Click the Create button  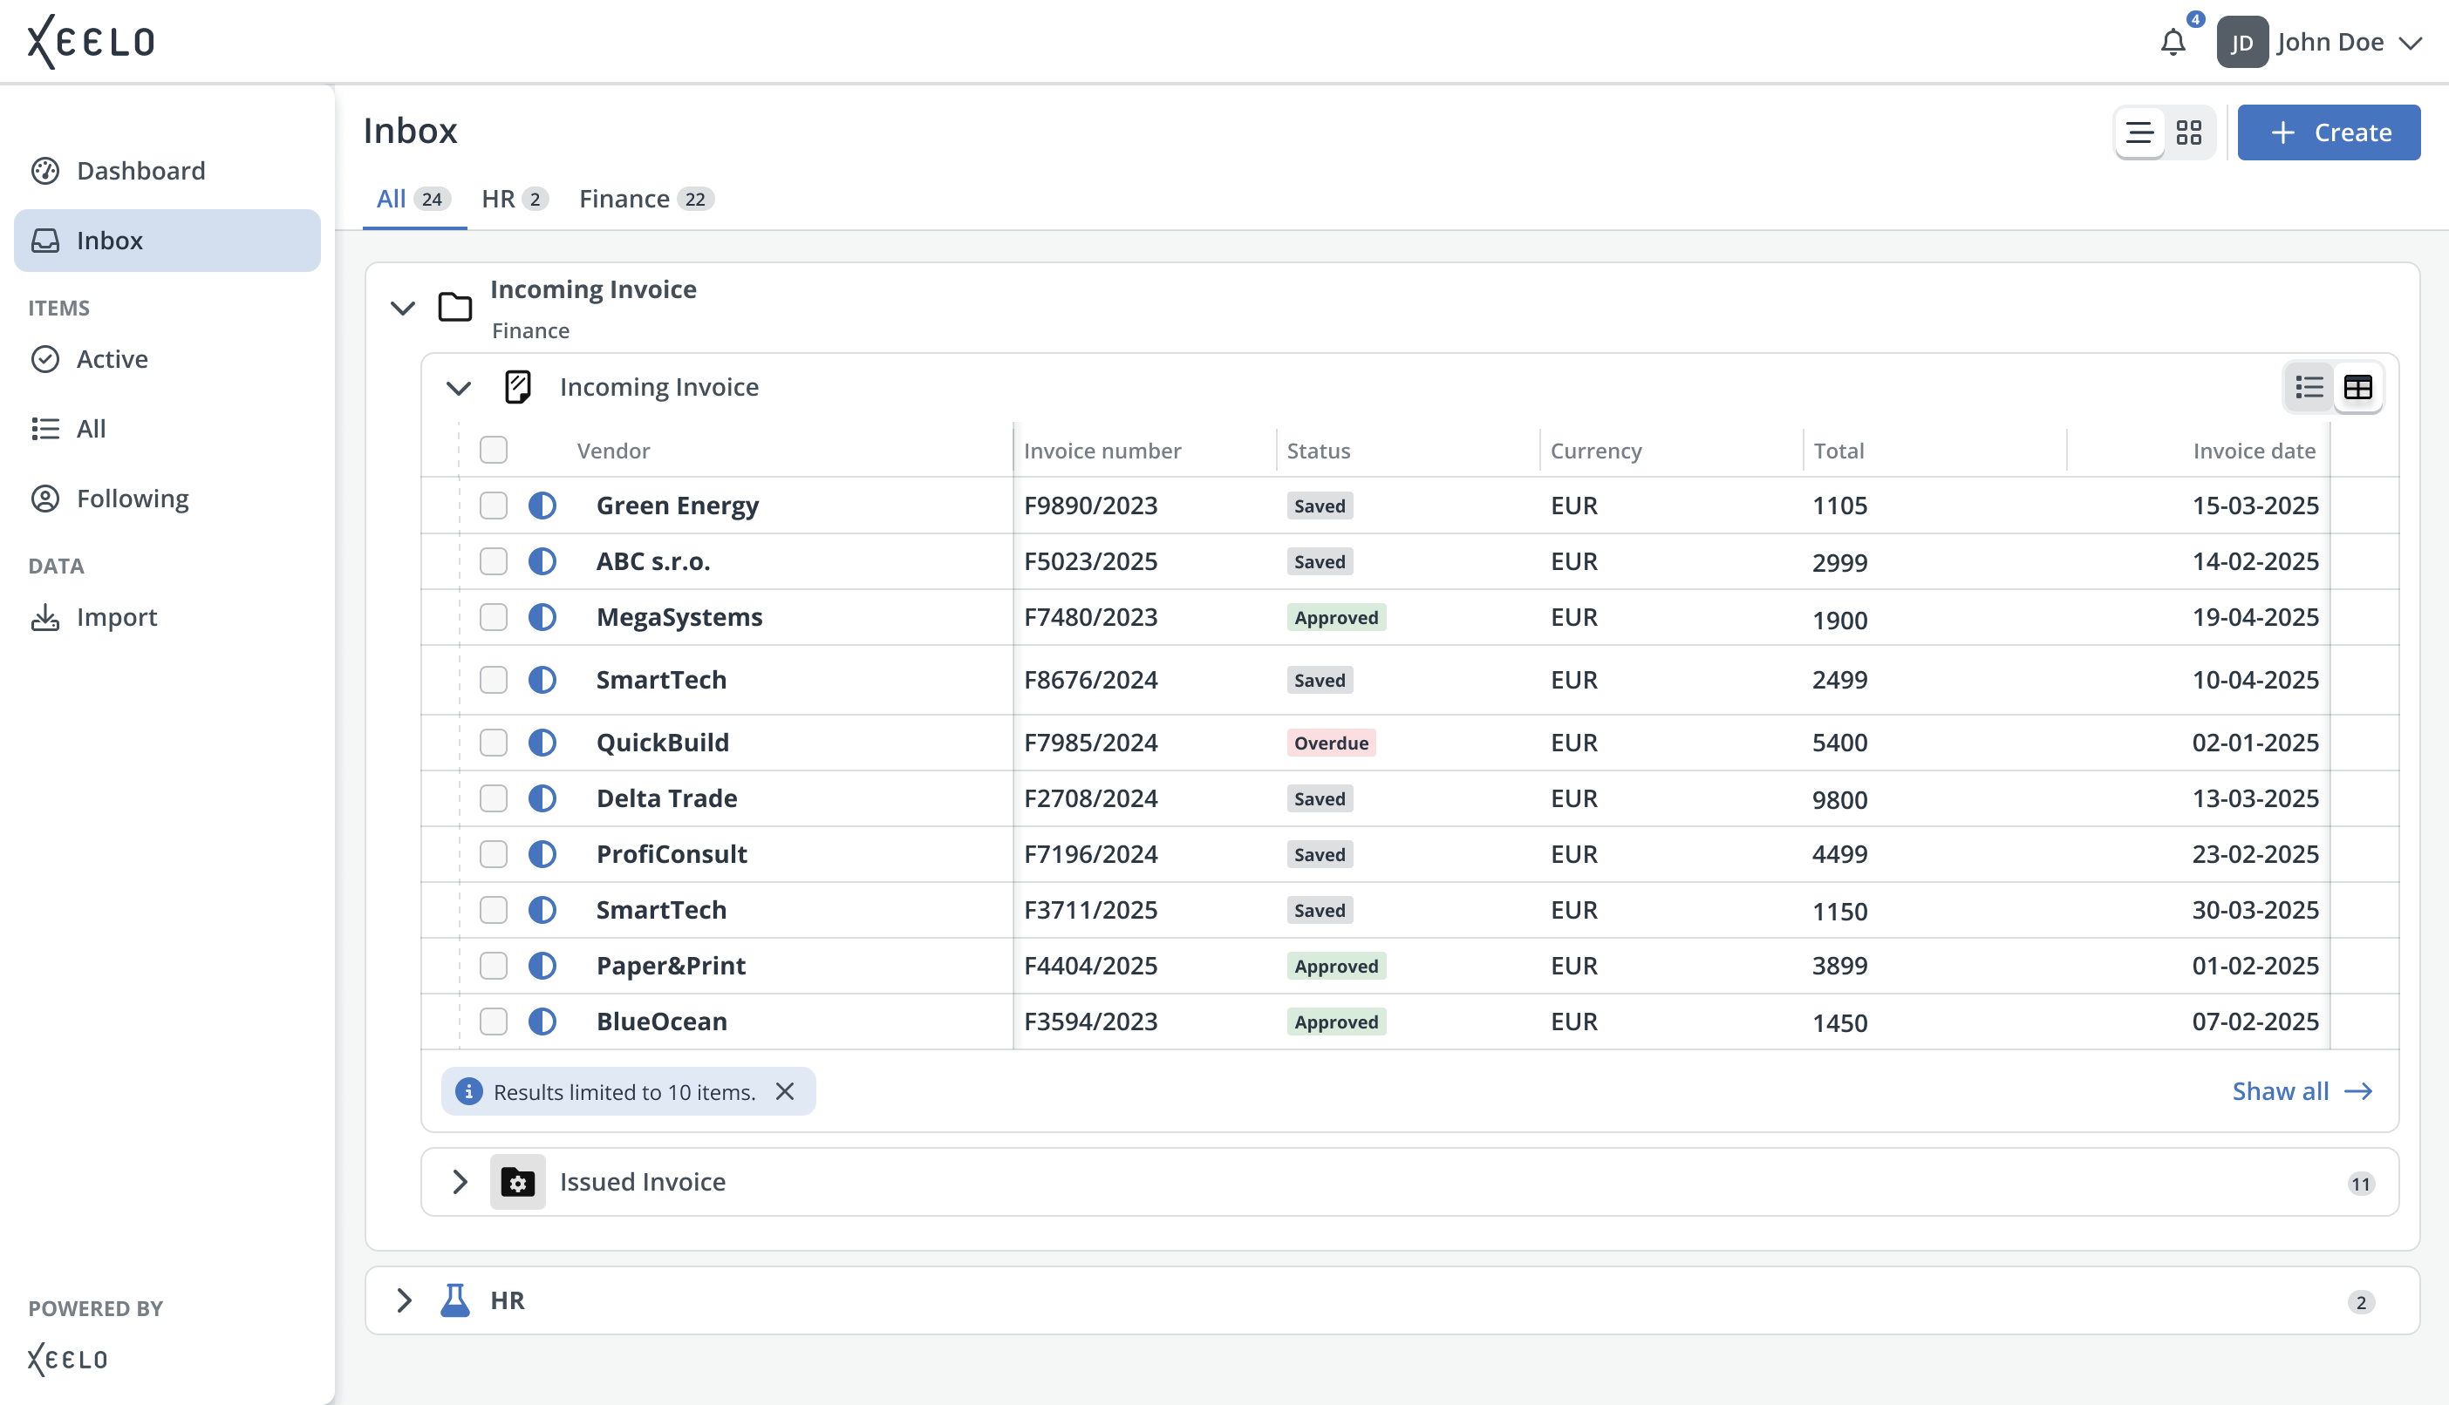click(x=2328, y=132)
